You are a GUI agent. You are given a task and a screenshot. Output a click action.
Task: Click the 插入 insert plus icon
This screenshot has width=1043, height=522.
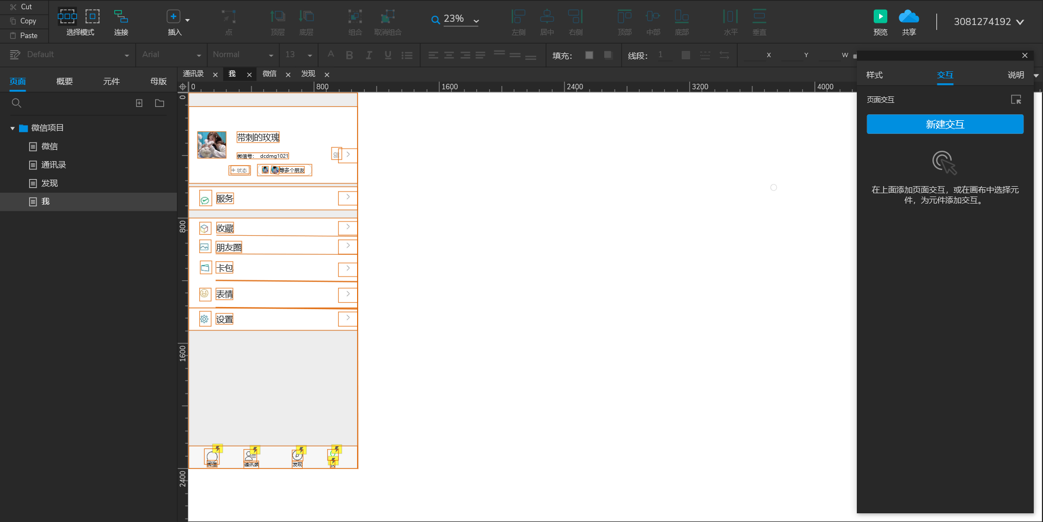click(x=173, y=16)
